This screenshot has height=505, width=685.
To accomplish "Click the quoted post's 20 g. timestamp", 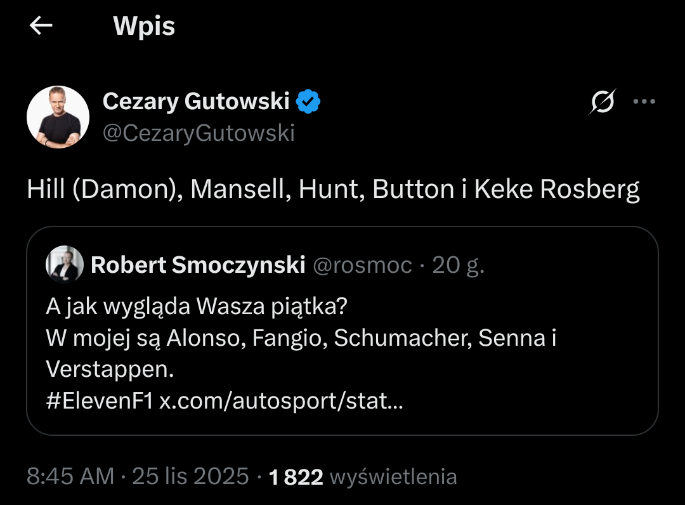I will [x=458, y=265].
